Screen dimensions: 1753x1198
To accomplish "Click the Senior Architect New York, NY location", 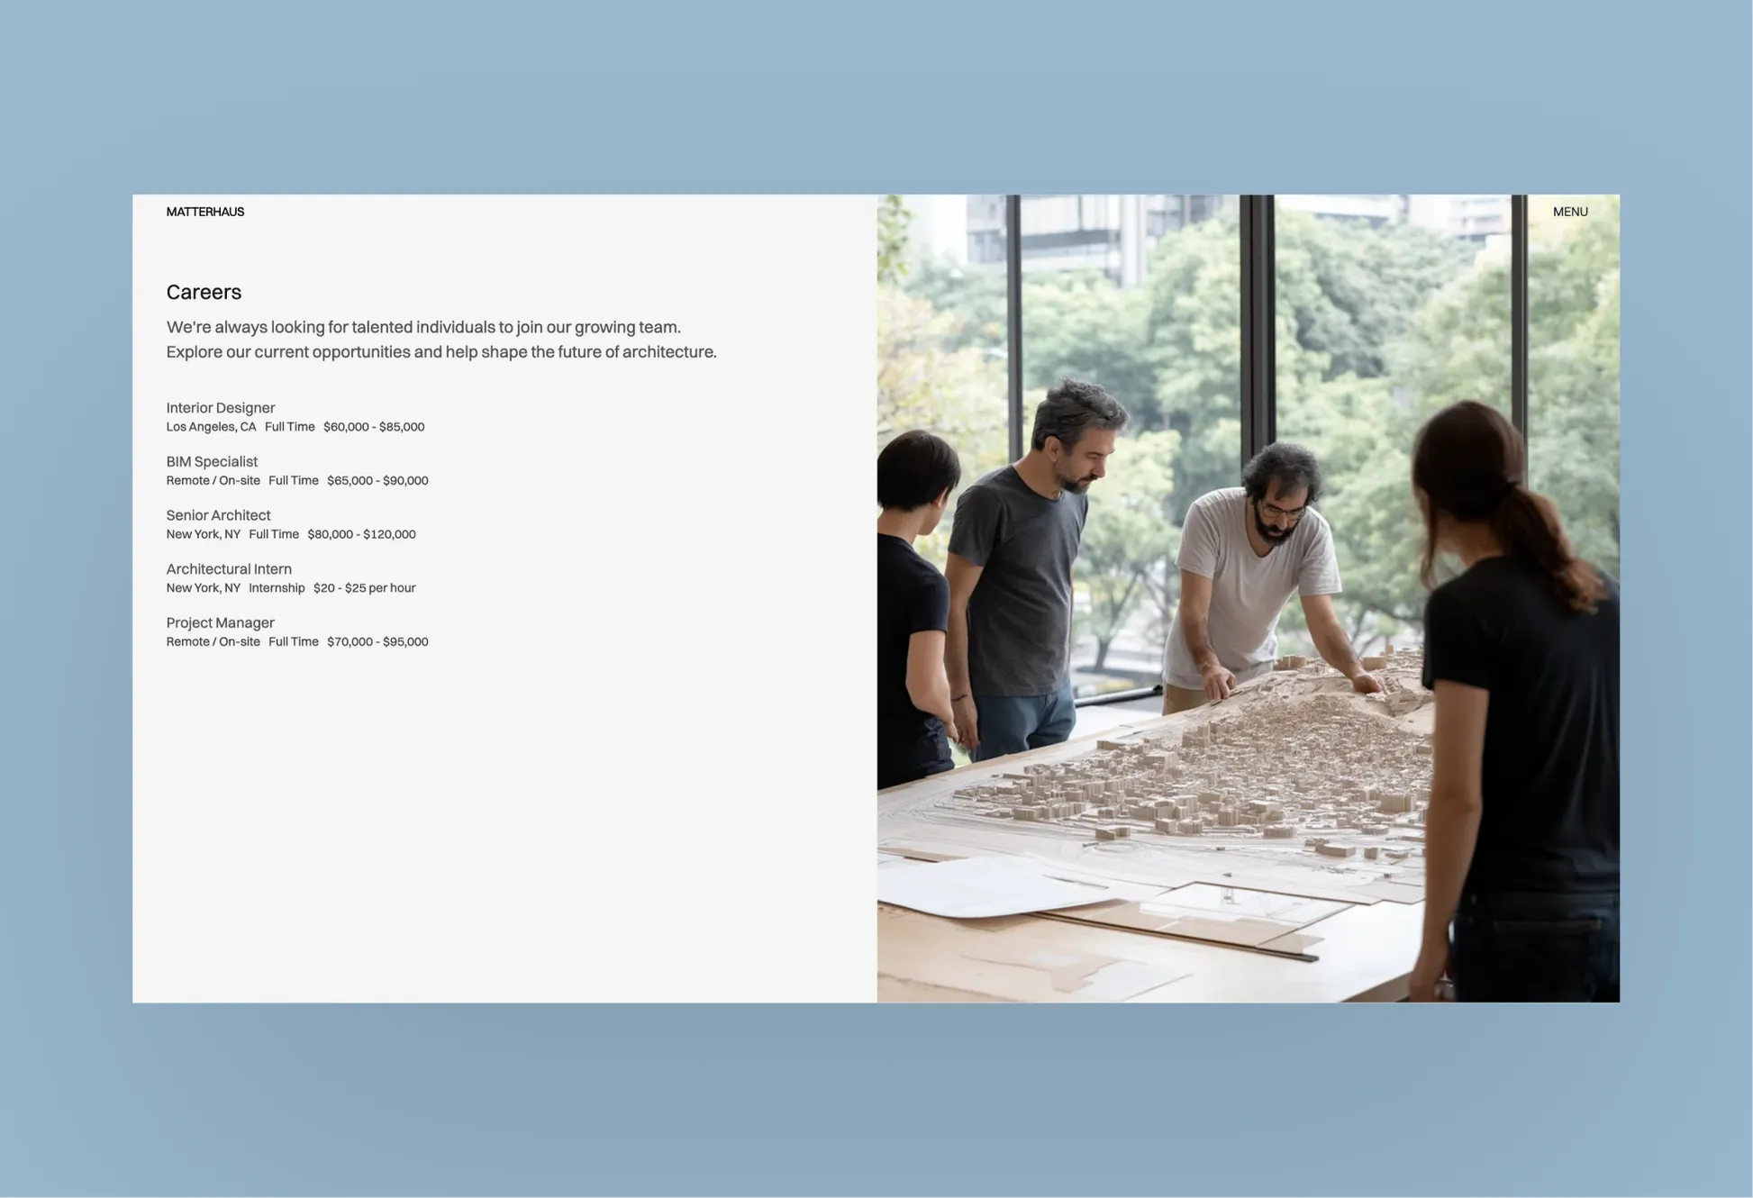I will click(x=203, y=534).
